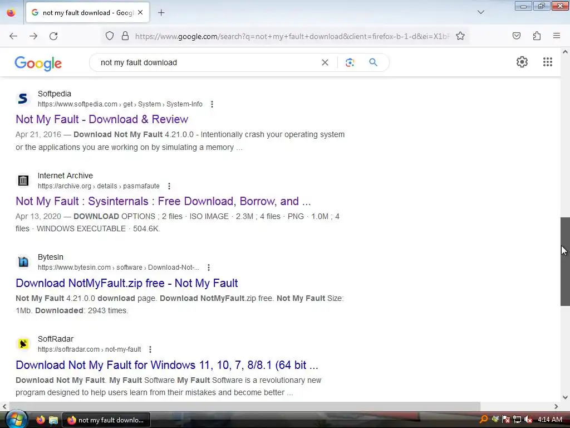Bookmark this page with the star
The height and width of the screenshot is (428, 570).
[x=460, y=36]
